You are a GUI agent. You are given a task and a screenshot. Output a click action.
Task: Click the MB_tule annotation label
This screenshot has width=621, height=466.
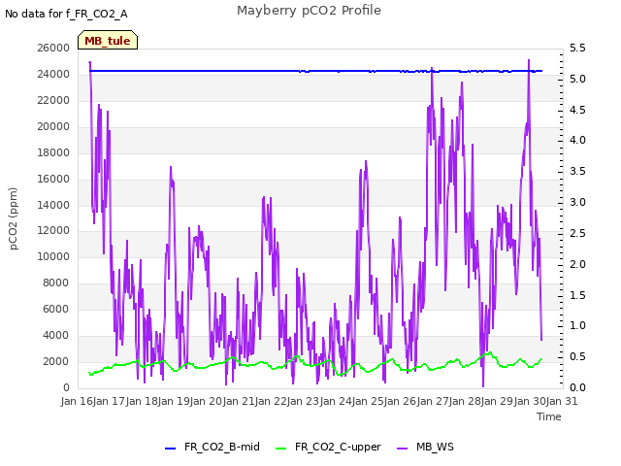tap(108, 40)
